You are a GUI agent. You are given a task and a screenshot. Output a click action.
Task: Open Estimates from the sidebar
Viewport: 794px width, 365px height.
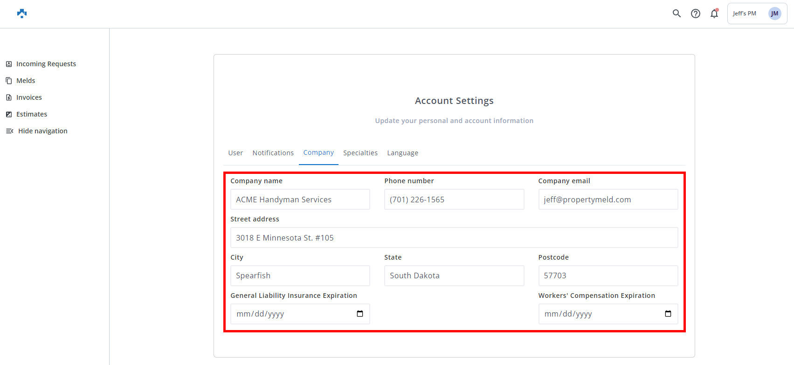click(31, 114)
